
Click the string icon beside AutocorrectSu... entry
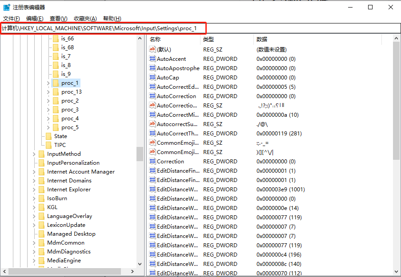coord(152,124)
